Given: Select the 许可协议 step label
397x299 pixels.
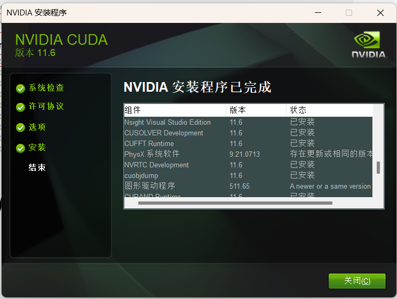Looking at the screenshot, I should [46, 106].
